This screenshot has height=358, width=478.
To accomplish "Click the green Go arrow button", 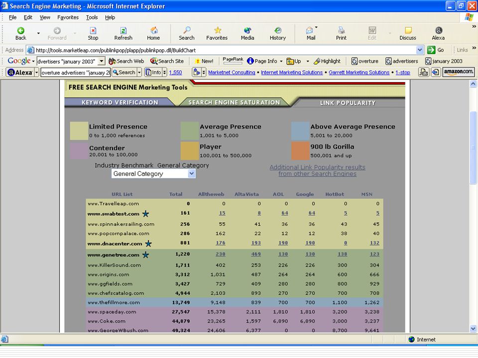I will point(431,50).
